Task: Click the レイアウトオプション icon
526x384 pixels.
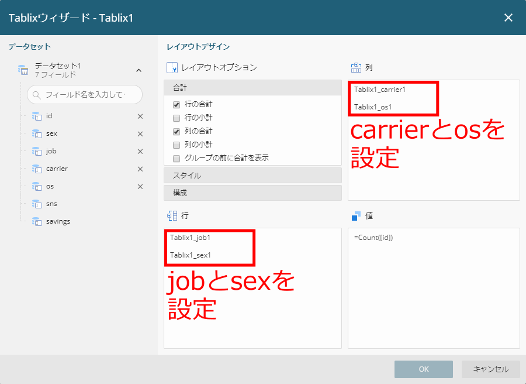Action: tap(172, 67)
